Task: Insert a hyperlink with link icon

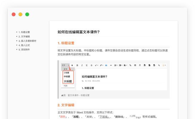Action: click(x=130, y=65)
